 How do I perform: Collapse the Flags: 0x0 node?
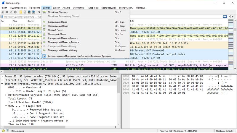pos(6,106)
